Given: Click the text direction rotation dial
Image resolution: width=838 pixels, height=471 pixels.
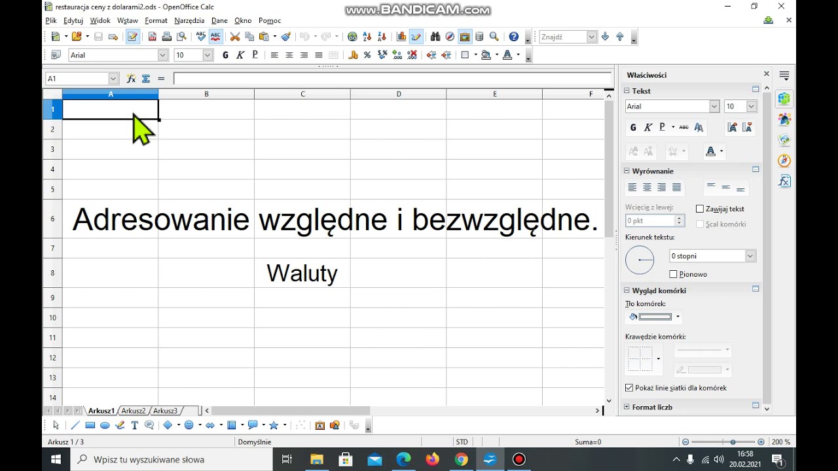Looking at the screenshot, I should tap(640, 260).
